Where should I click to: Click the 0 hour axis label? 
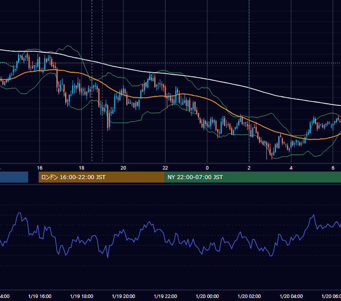(207, 168)
